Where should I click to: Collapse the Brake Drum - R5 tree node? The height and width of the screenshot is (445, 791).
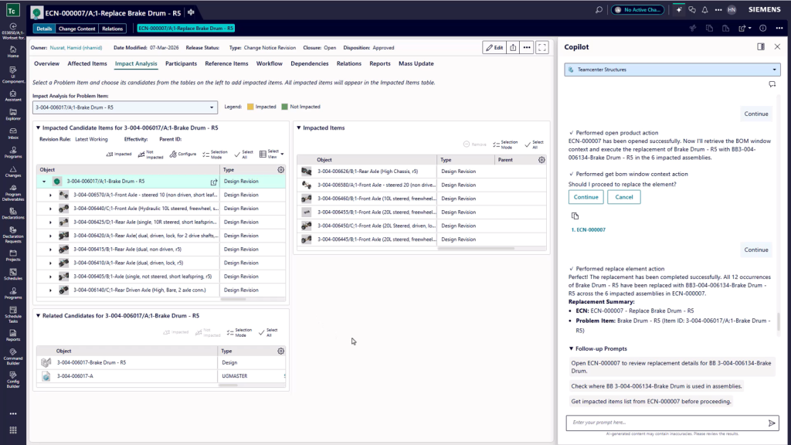[x=44, y=182]
